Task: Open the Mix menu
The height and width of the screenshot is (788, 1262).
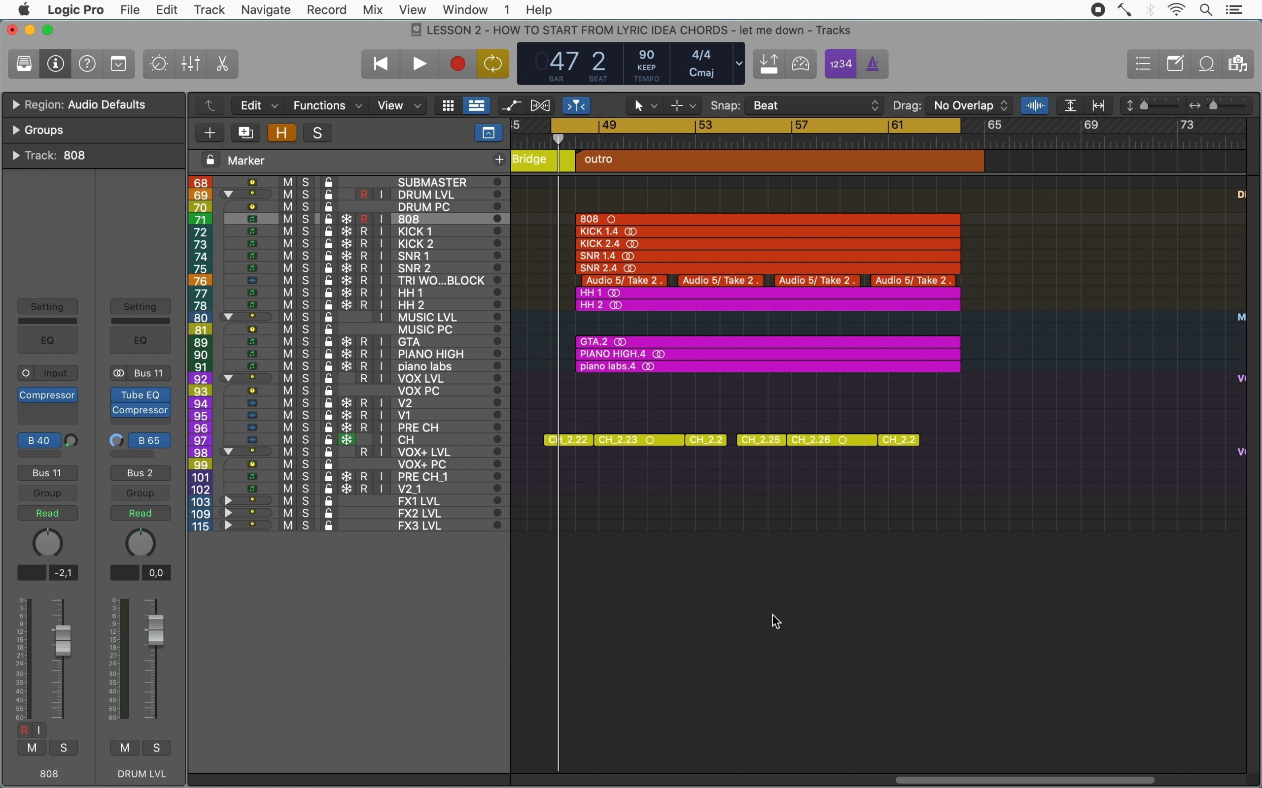Action: [x=372, y=10]
